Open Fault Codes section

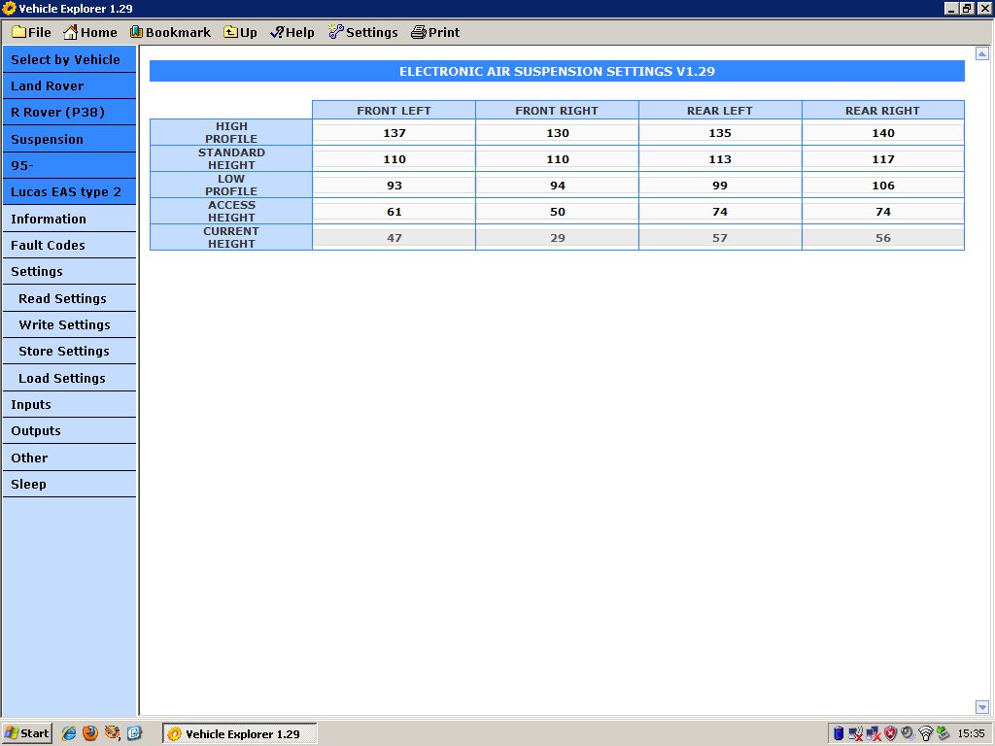(69, 245)
